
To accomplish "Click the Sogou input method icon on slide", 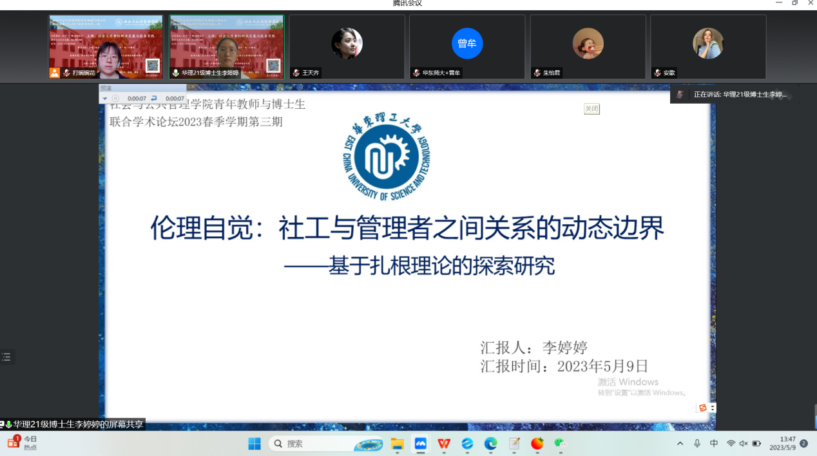I will point(703,408).
